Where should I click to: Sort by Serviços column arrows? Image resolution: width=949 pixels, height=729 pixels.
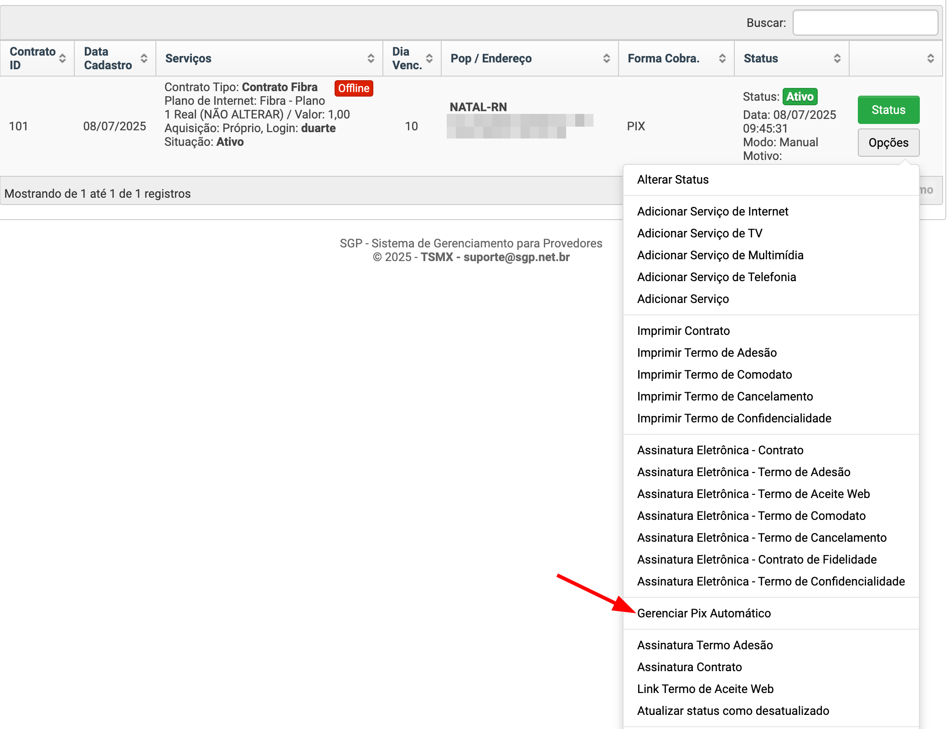(371, 58)
